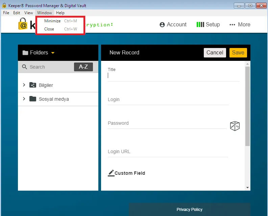Screen dimensions: 268x216
Task: Focus the Password input field
Action: click(x=167, y=123)
